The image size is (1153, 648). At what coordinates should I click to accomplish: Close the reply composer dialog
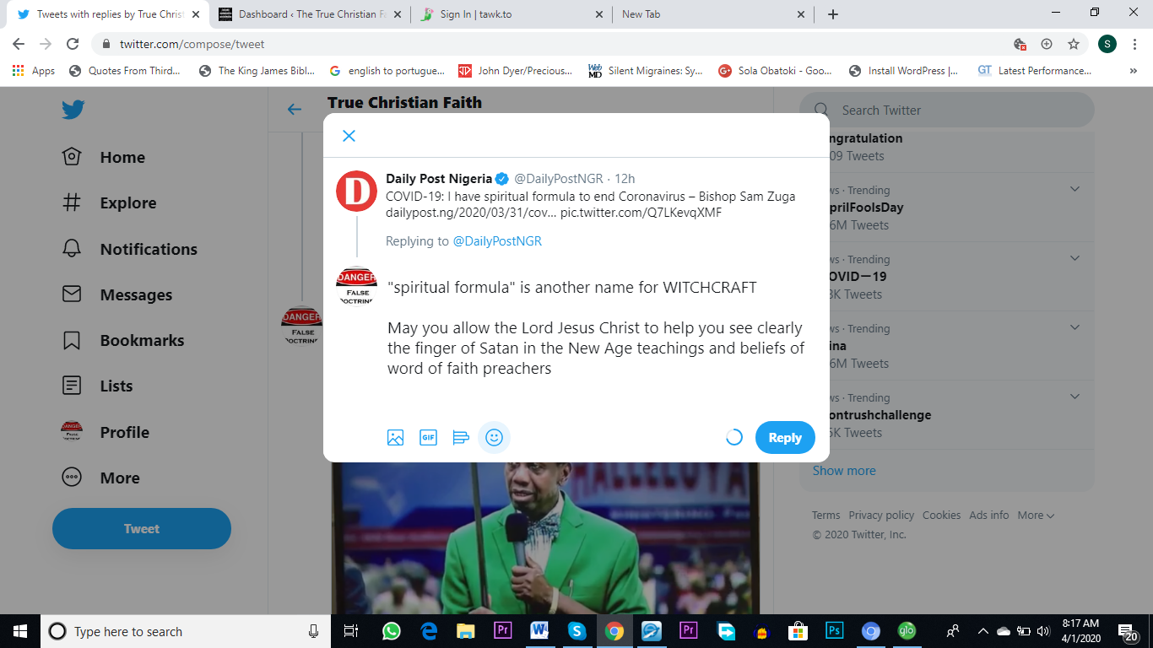[x=349, y=136]
